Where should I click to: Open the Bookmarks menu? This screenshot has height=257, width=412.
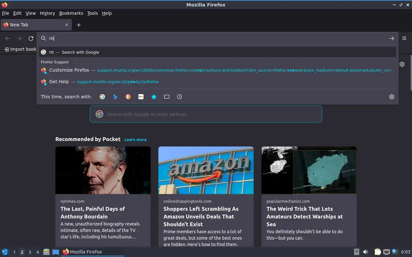click(71, 13)
